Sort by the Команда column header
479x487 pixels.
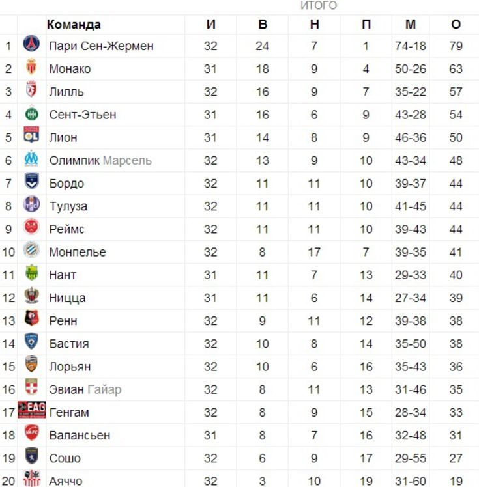point(74,25)
